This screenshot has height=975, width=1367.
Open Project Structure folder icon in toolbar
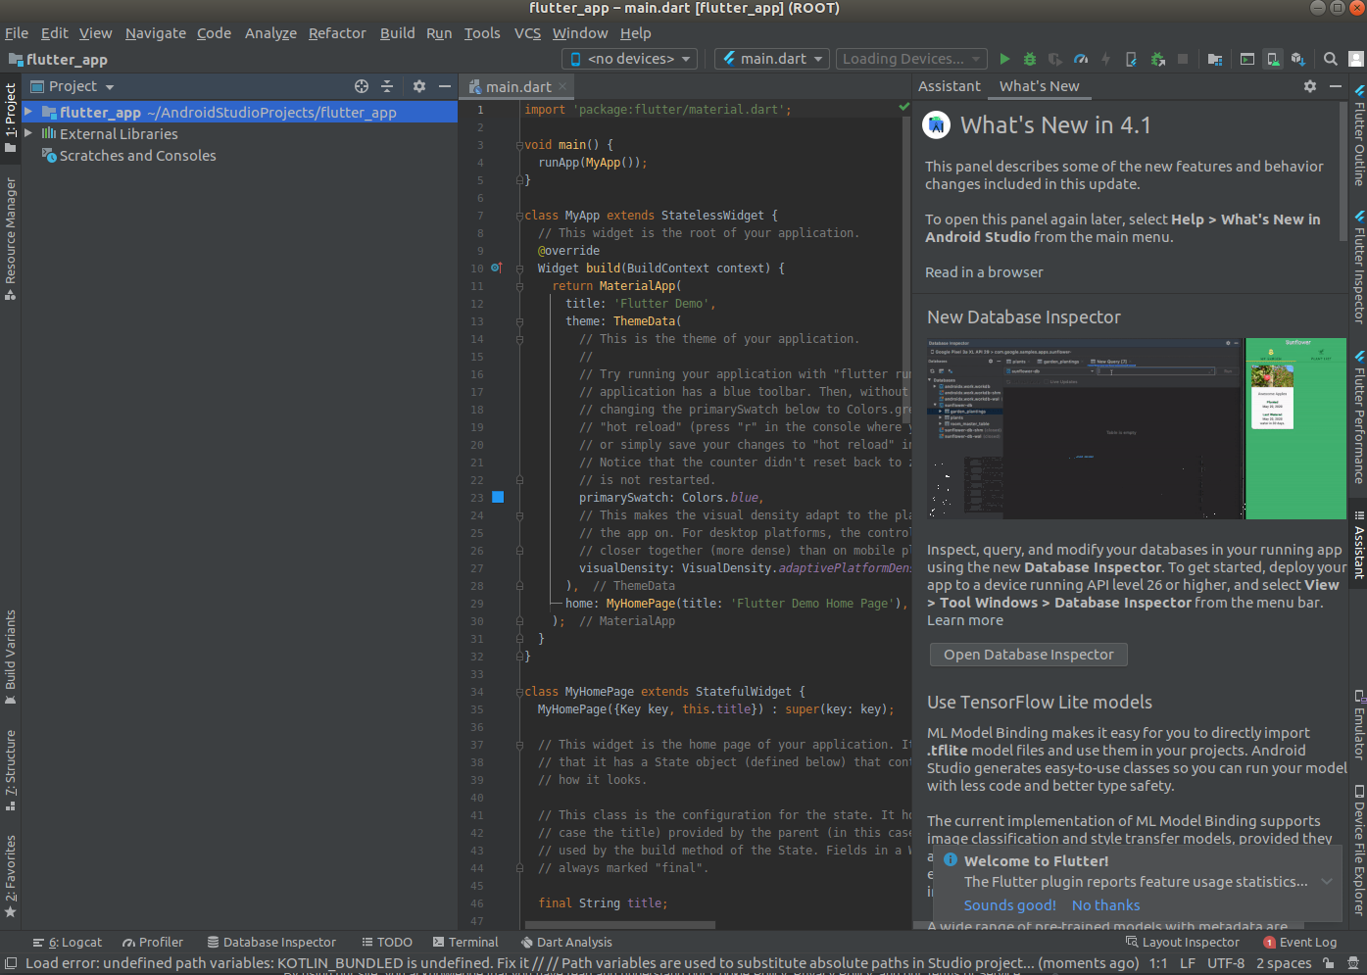click(x=1215, y=59)
